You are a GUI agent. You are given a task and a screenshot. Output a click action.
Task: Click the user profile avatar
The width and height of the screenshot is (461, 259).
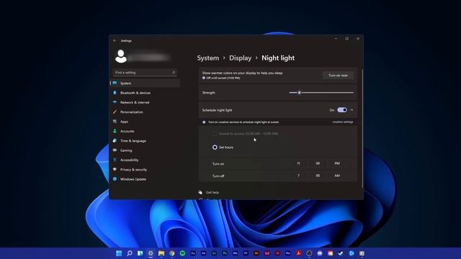point(121,56)
